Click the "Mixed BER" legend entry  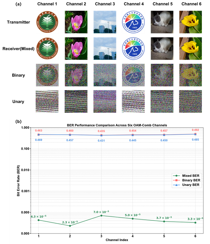tap(186, 176)
